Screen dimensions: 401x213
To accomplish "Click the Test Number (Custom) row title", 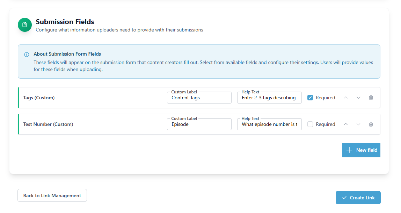I will pos(48,124).
